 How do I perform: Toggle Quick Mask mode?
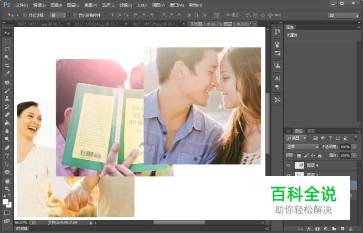click(7, 213)
